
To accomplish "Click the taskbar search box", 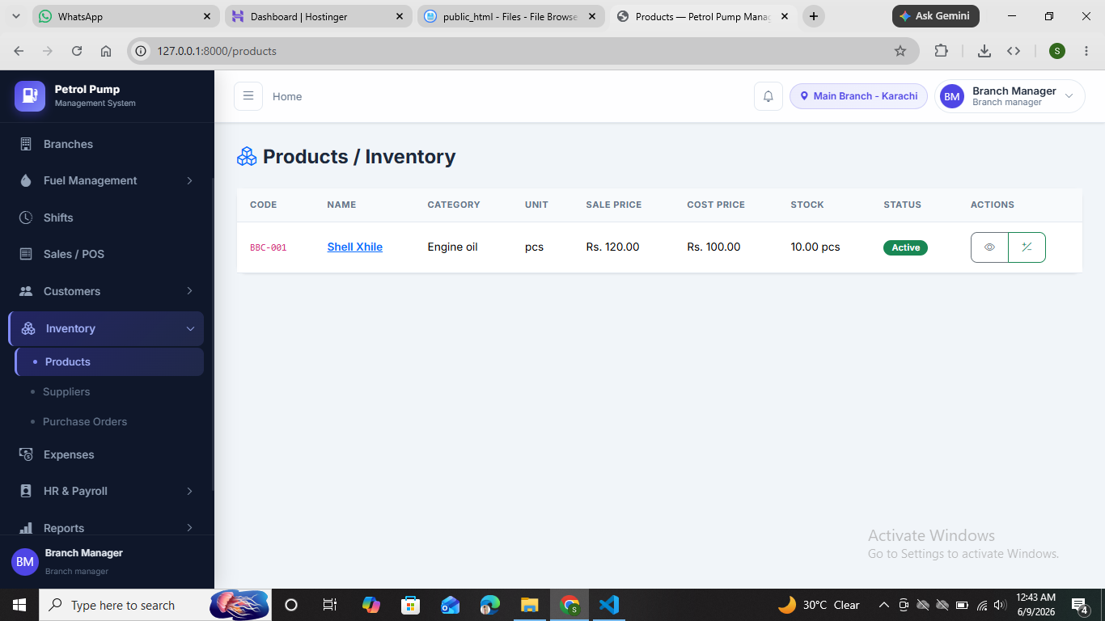I will pos(156,605).
